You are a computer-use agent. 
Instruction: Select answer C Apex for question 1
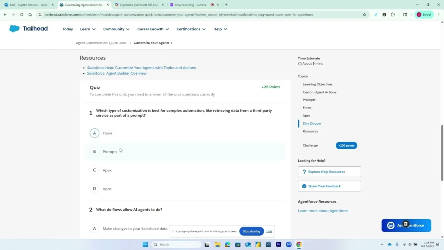pos(185,170)
